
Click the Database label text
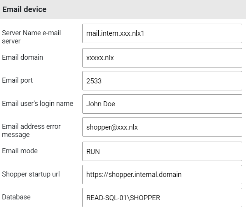click(x=16, y=197)
